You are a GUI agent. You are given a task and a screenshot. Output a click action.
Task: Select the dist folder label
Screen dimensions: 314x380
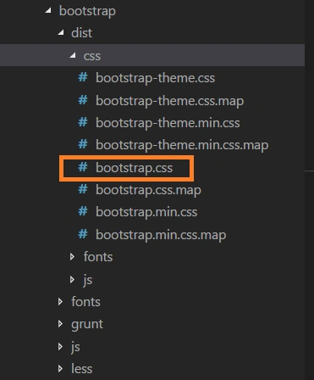tap(81, 33)
